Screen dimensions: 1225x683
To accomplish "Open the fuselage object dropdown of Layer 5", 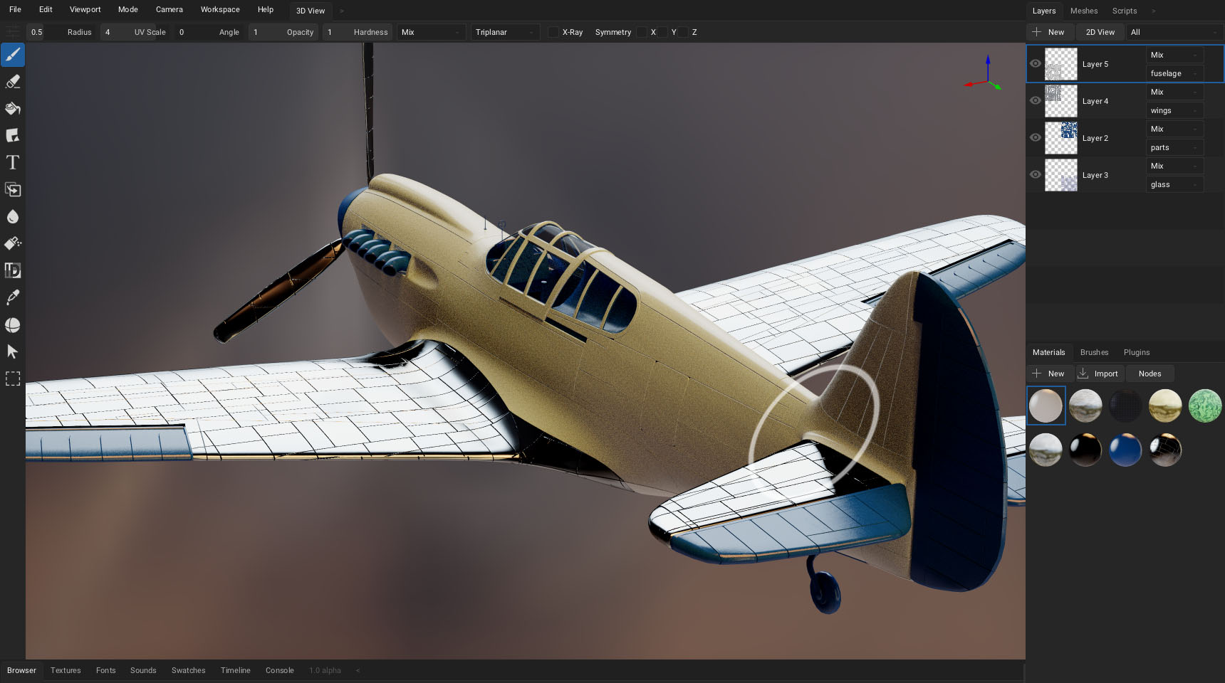I will [1174, 73].
